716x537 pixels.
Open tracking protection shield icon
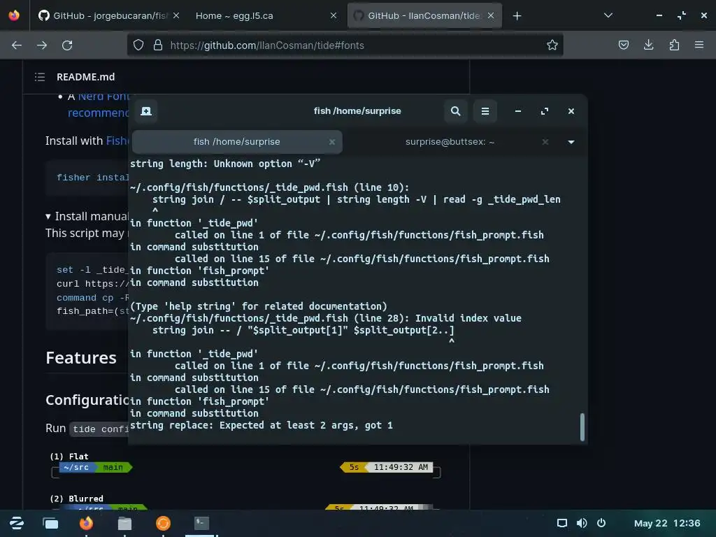(138, 45)
